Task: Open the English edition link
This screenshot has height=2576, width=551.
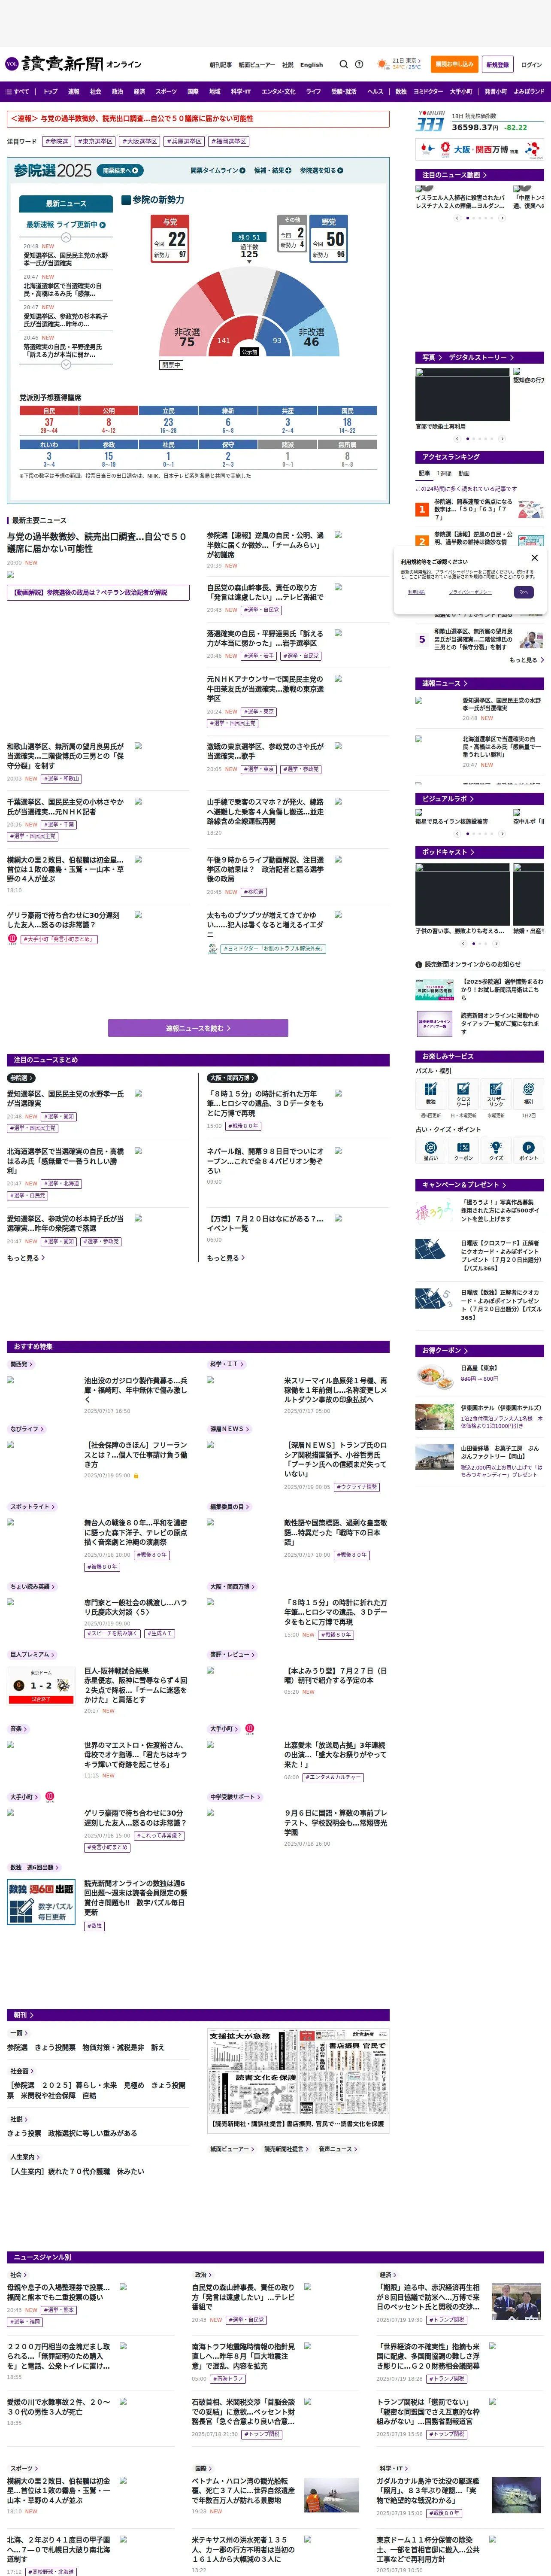Action: tap(312, 65)
